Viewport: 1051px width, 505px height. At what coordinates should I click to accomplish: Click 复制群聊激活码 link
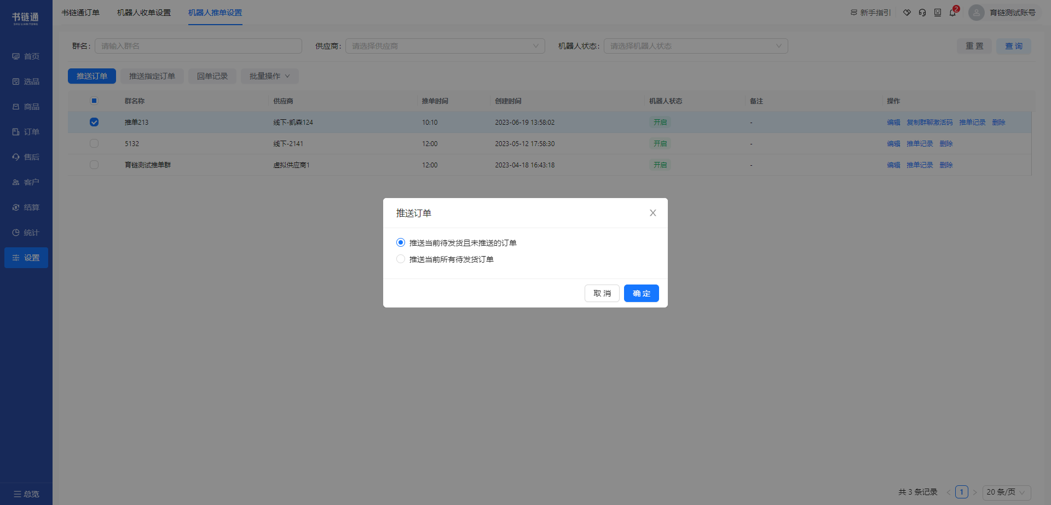pos(930,122)
